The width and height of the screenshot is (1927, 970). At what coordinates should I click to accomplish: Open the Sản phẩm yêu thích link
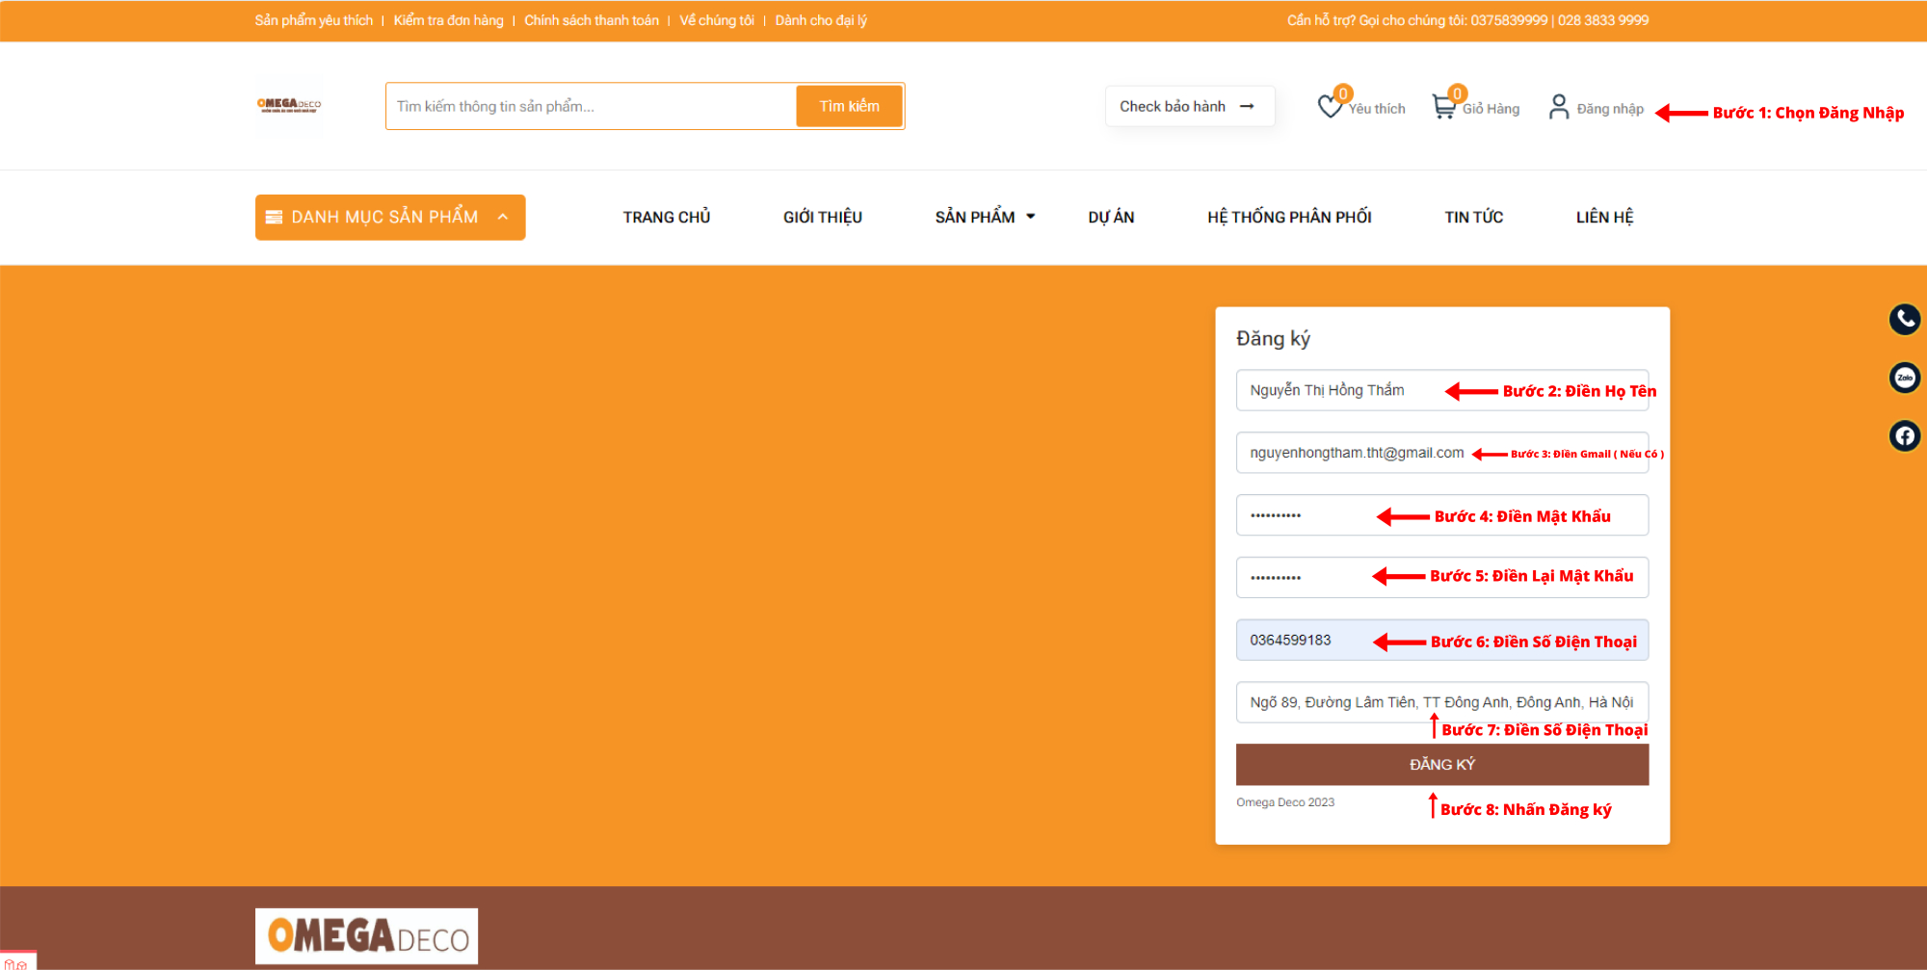(314, 20)
